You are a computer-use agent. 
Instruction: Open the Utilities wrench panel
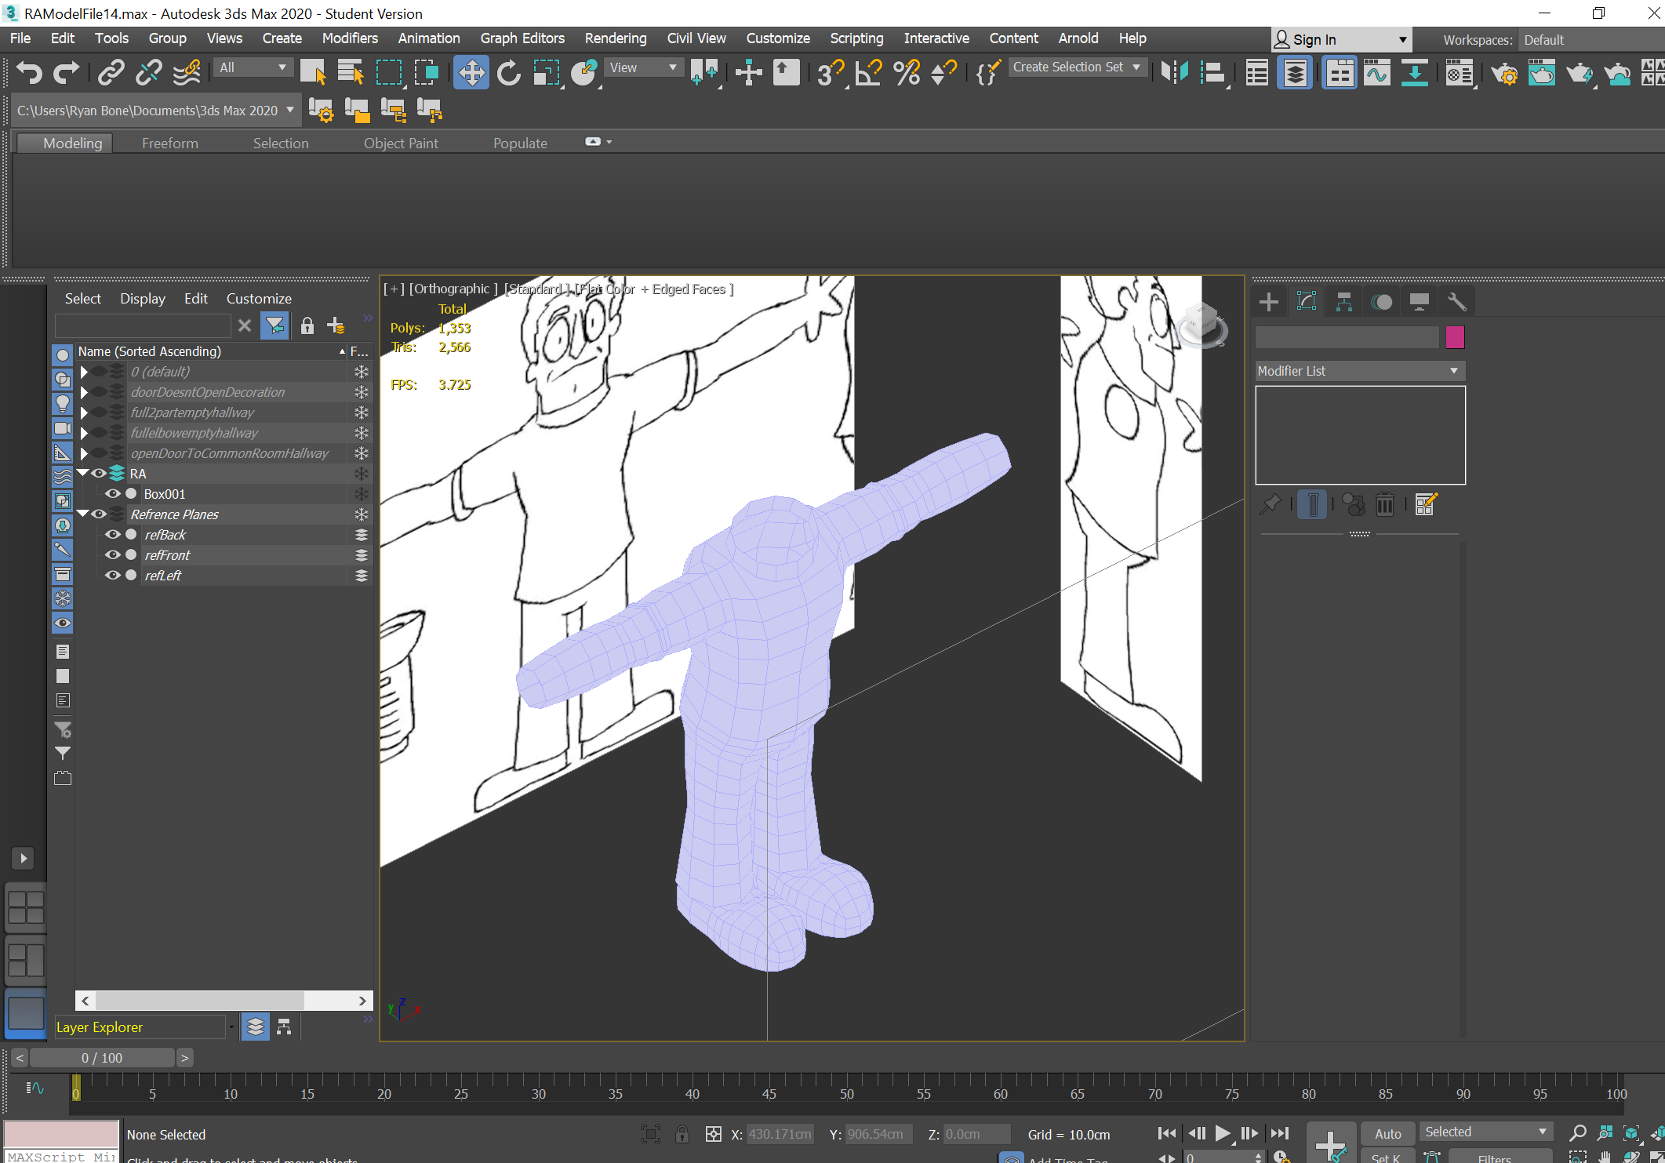tap(1456, 302)
